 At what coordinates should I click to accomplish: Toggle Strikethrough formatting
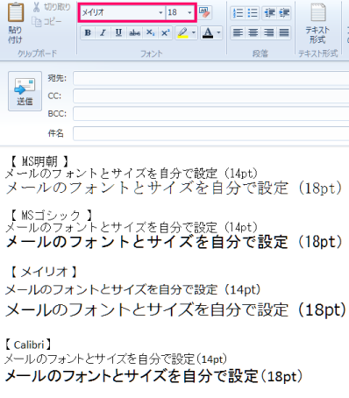[x=134, y=32]
